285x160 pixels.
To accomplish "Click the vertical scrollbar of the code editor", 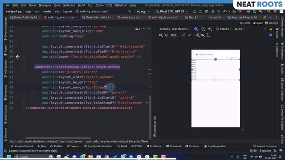I will pyautogui.click(x=151, y=117).
